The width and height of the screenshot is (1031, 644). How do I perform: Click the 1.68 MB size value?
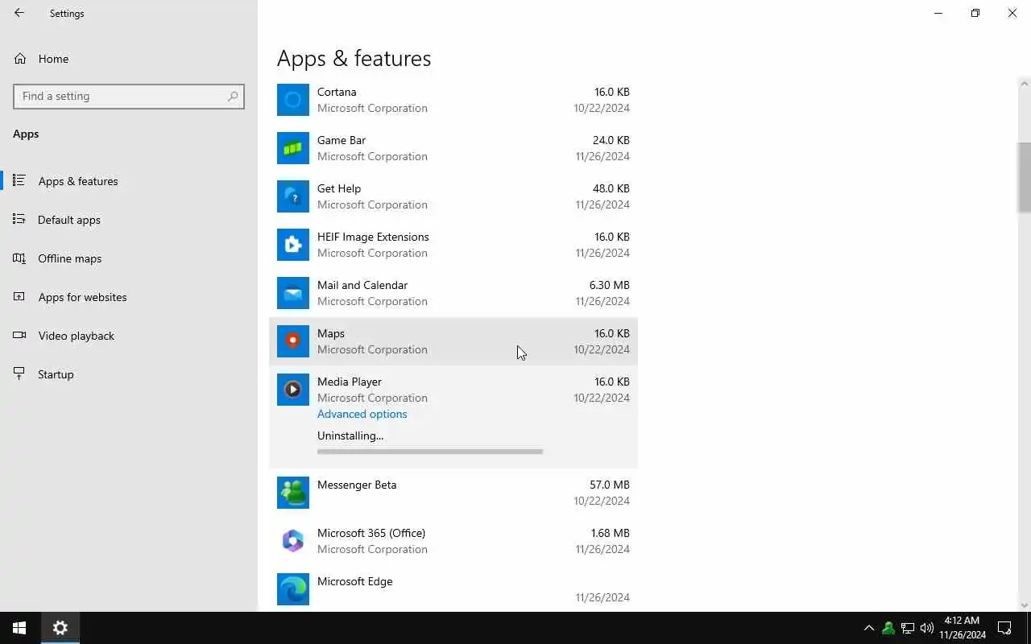point(610,533)
